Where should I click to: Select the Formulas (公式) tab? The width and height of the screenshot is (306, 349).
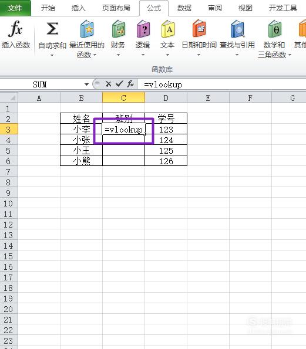(154, 8)
